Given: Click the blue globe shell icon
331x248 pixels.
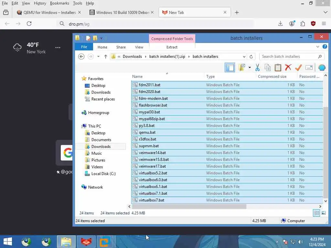Looking at the screenshot, I should tap(322, 68).
